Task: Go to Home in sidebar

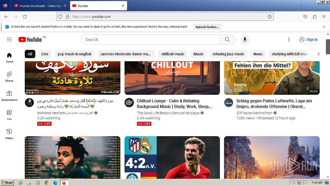Action: pos(9,58)
